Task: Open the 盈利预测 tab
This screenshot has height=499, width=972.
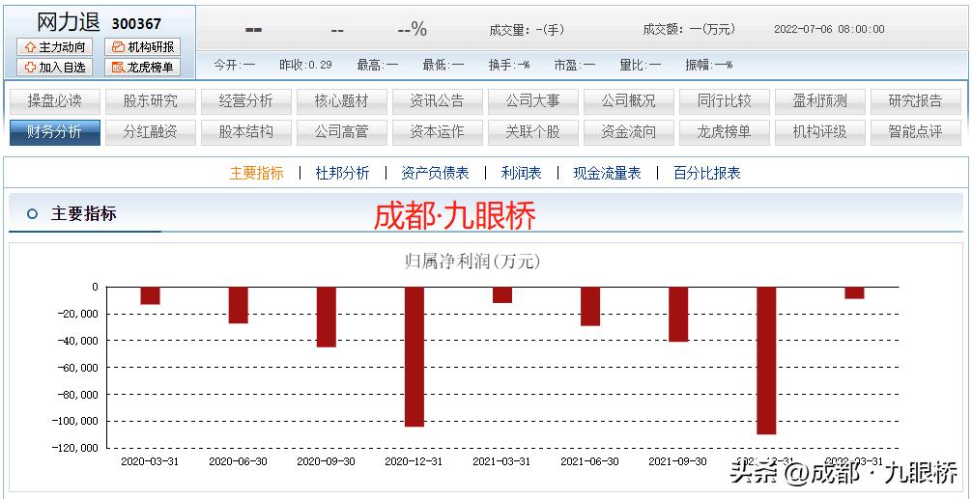Action: tap(820, 101)
